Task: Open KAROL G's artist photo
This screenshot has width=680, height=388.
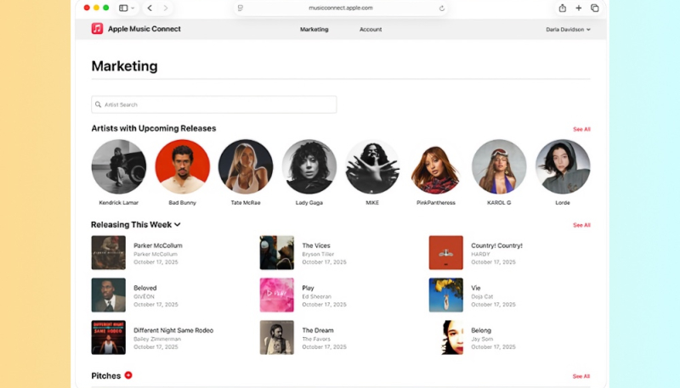Action: tap(499, 166)
